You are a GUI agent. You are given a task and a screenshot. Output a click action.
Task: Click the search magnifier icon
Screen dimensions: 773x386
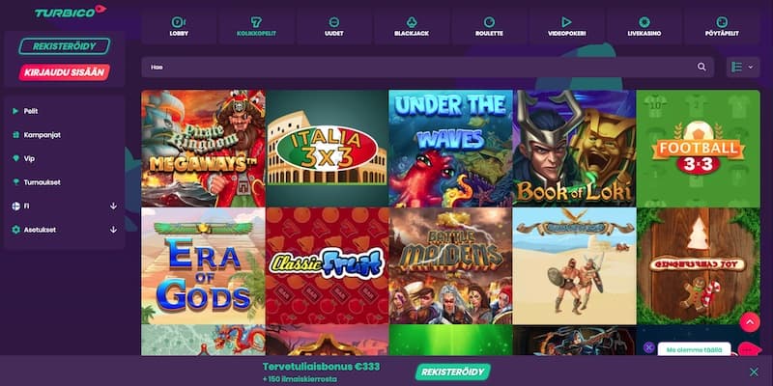[x=701, y=67]
